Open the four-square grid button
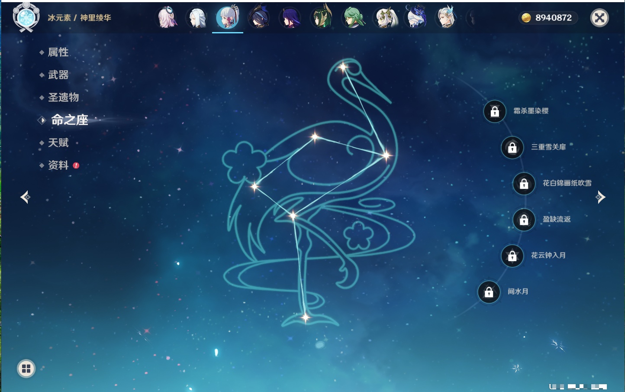625x392 pixels. pyautogui.click(x=26, y=369)
